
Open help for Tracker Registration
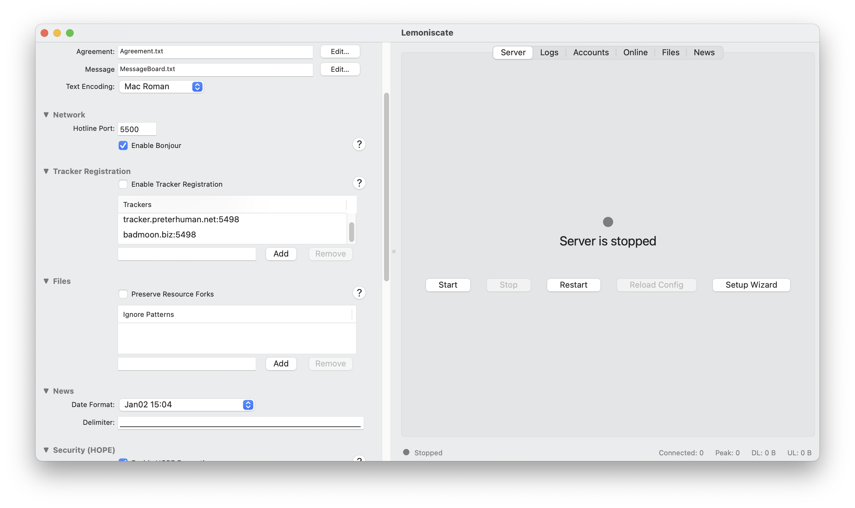pyautogui.click(x=359, y=183)
